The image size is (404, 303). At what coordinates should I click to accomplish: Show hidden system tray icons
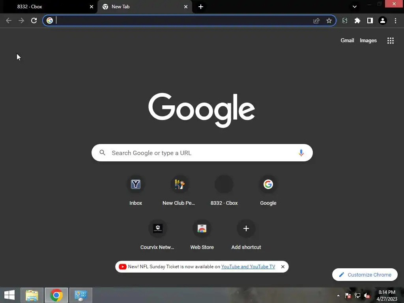338,296
